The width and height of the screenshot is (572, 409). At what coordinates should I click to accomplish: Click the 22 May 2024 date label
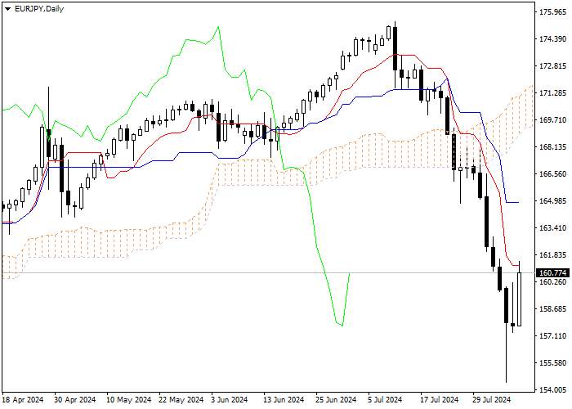pyautogui.click(x=181, y=400)
